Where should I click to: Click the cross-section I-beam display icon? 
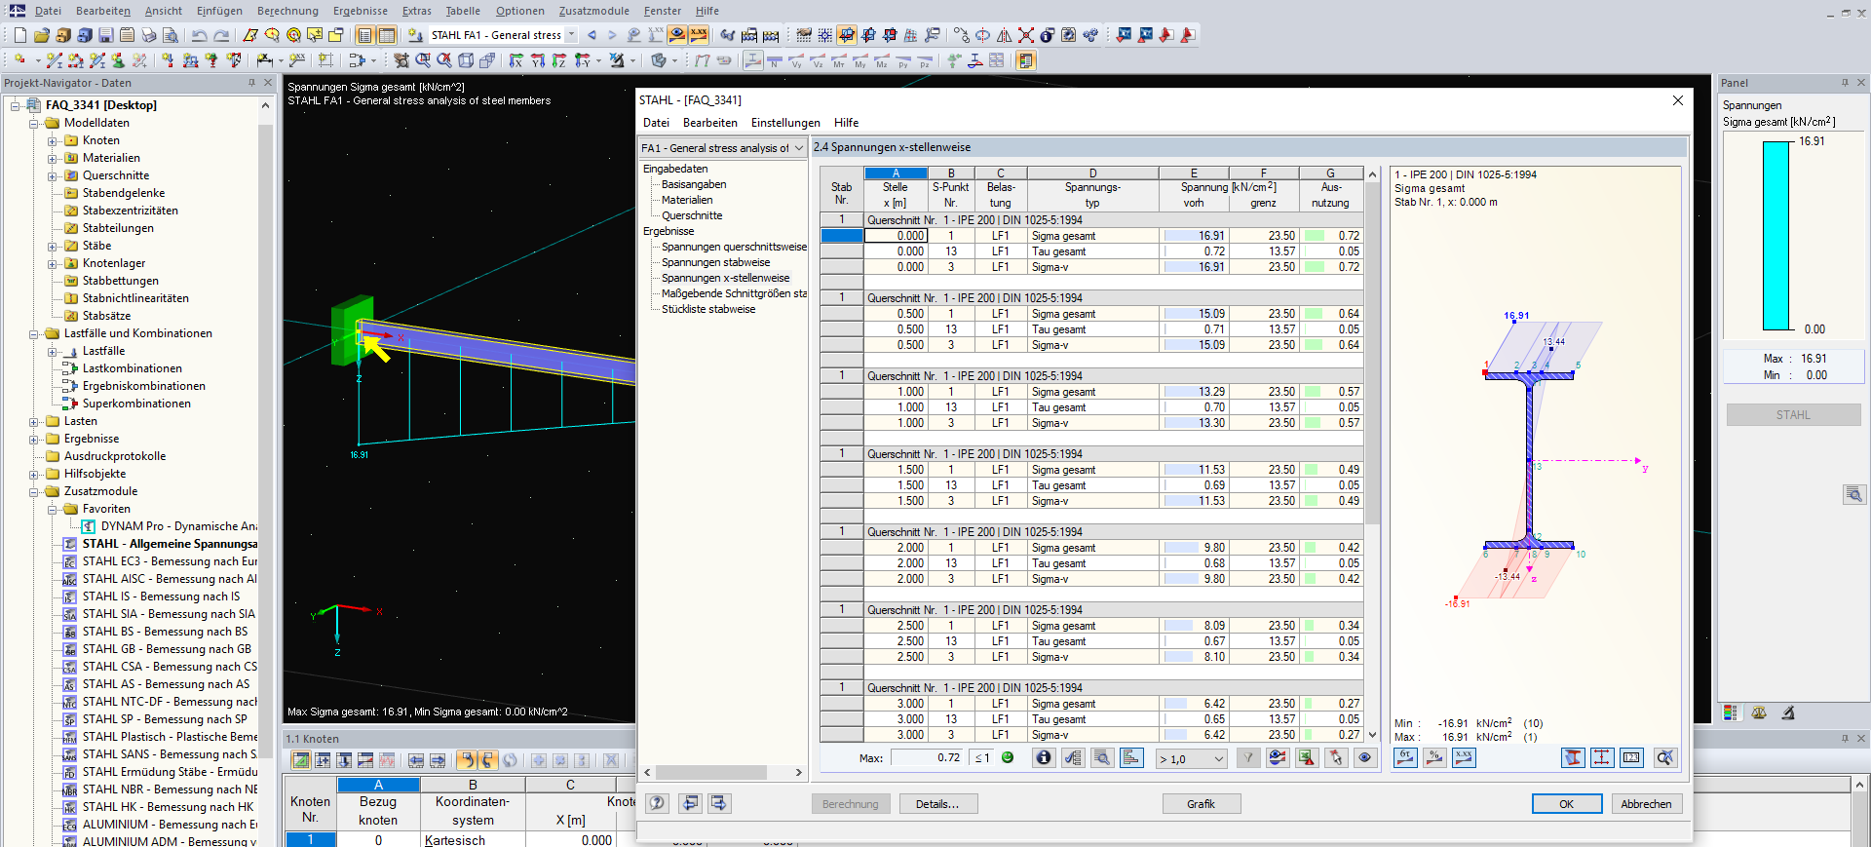(1573, 757)
